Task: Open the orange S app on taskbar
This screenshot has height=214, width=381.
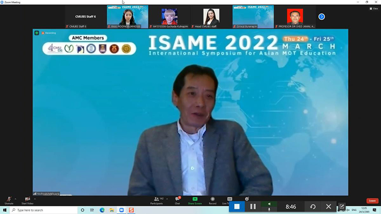Action: [x=131, y=210]
